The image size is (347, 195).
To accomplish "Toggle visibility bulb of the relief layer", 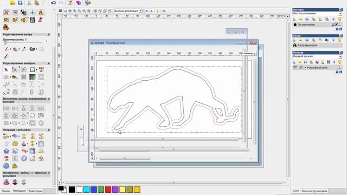I will [x=340, y=67].
